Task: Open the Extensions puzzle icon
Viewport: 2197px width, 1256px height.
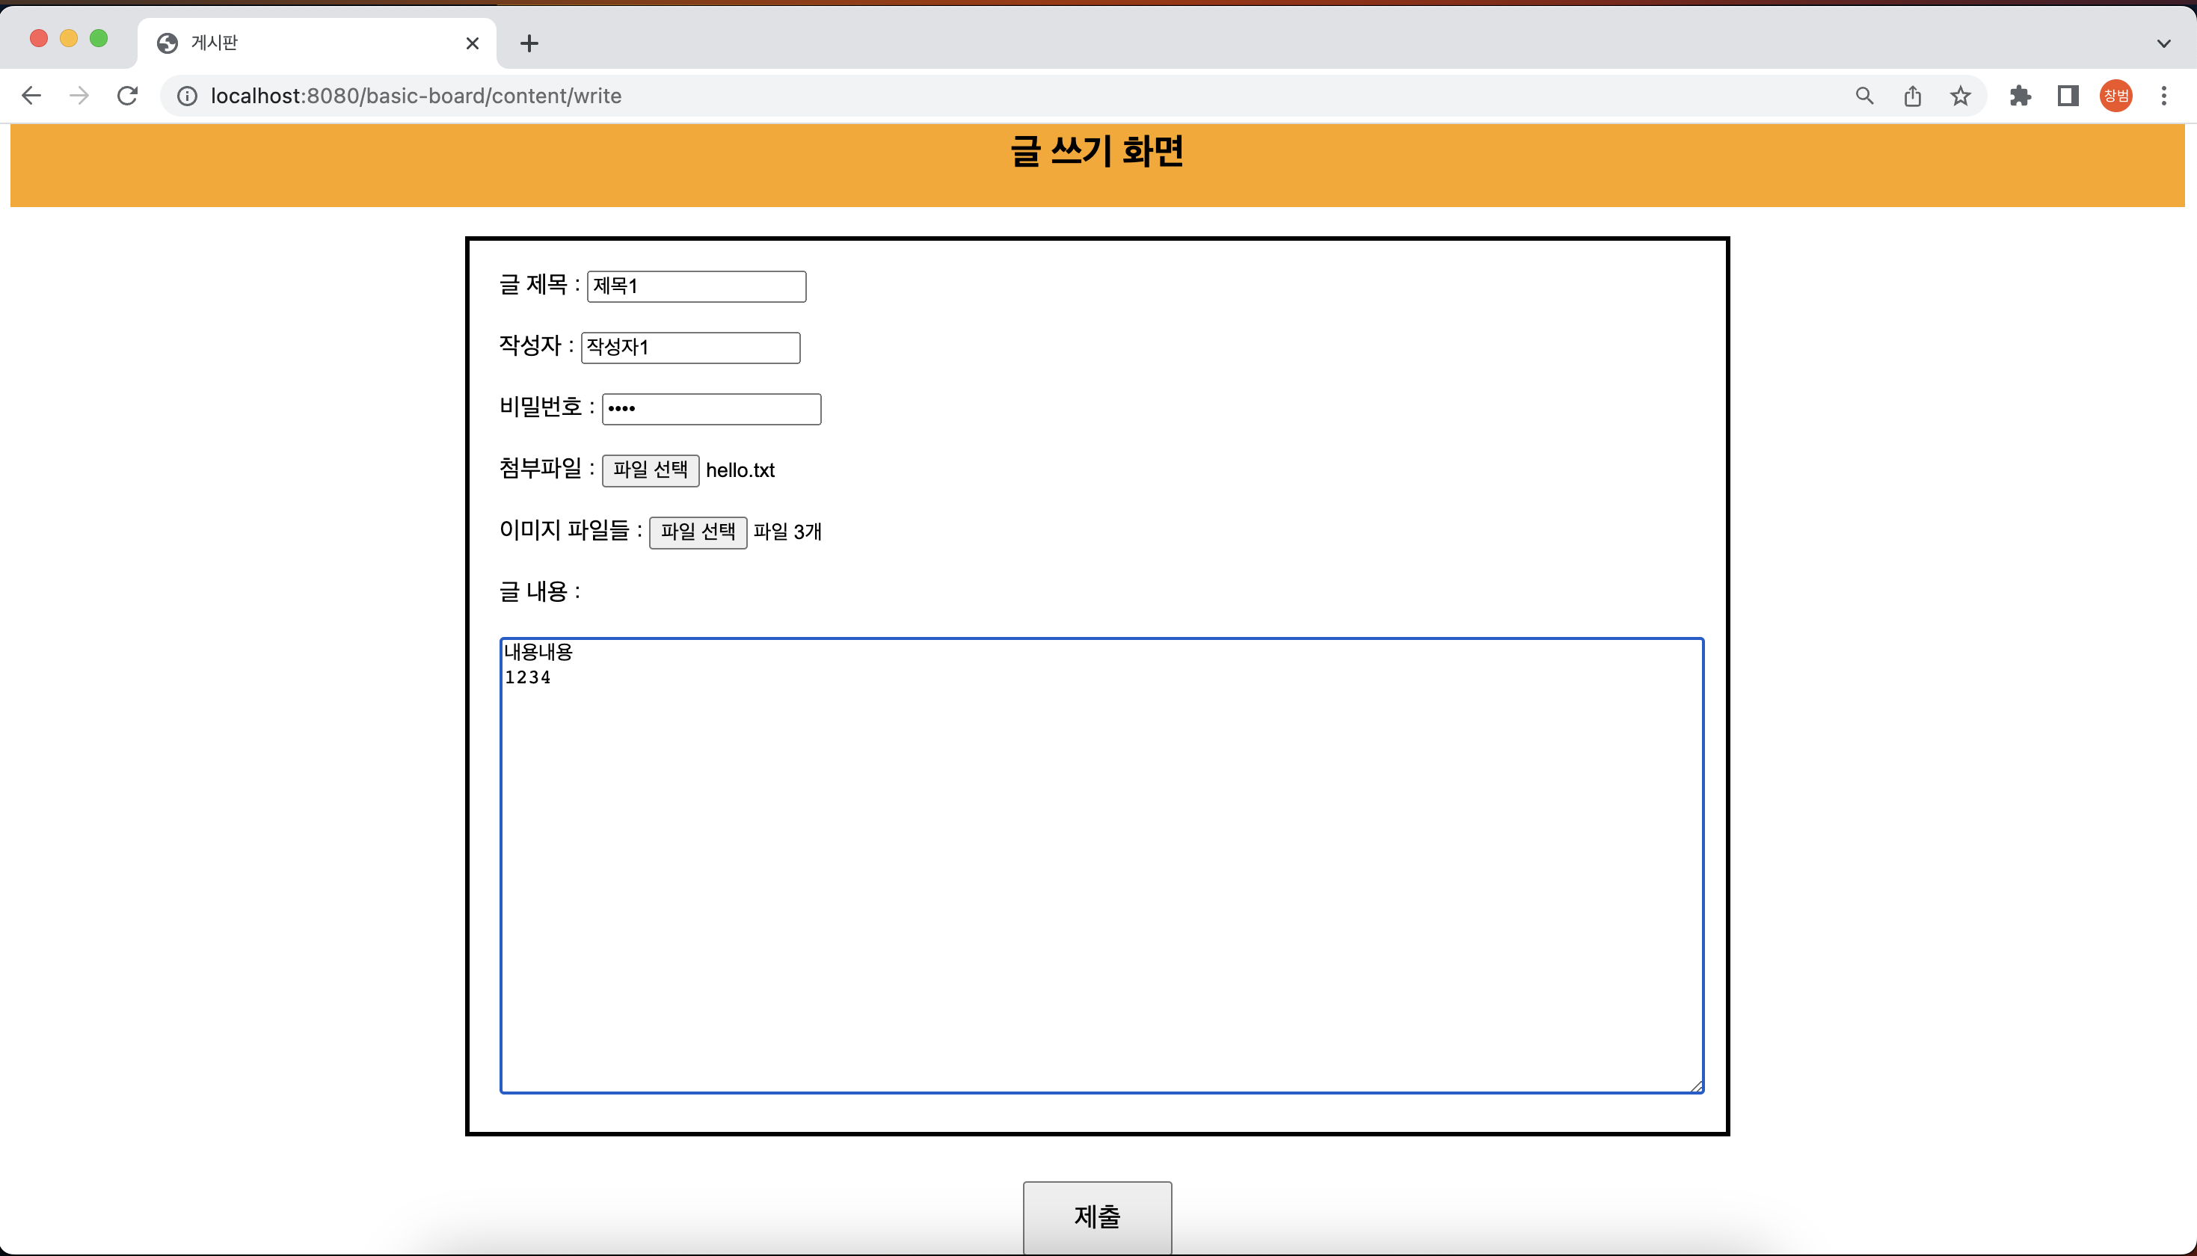Action: 2021,96
